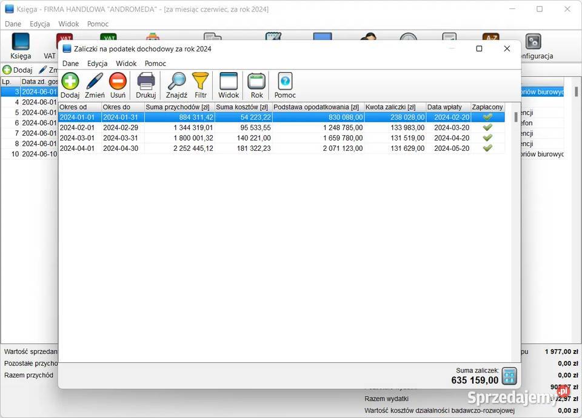The width and height of the screenshot is (582, 418).
Task: Open the Pomoc help icon in toolbar
Action: tap(285, 82)
